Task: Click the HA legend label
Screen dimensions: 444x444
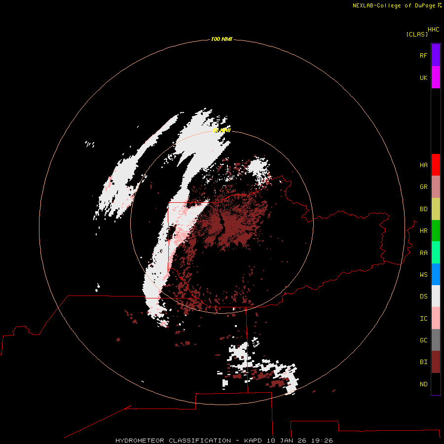Action: (x=423, y=165)
